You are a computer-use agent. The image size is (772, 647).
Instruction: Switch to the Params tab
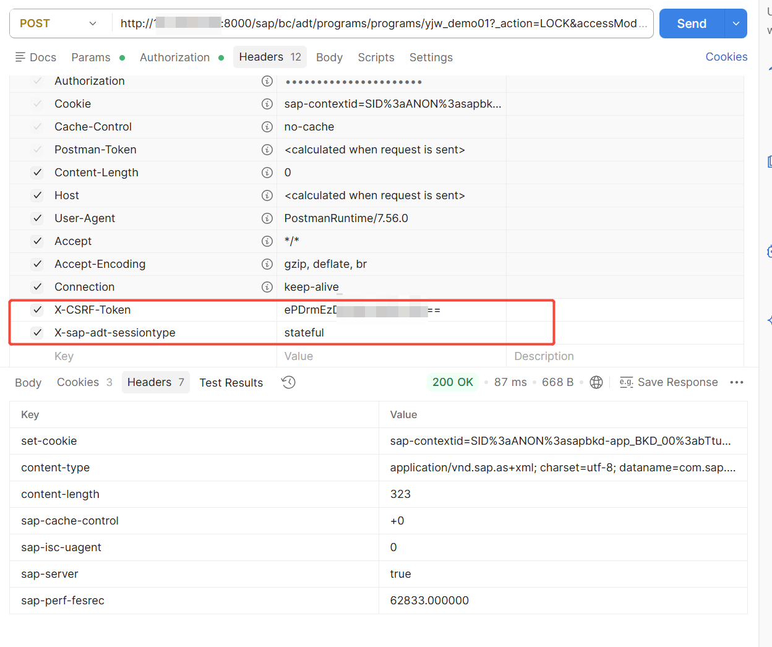tap(91, 58)
